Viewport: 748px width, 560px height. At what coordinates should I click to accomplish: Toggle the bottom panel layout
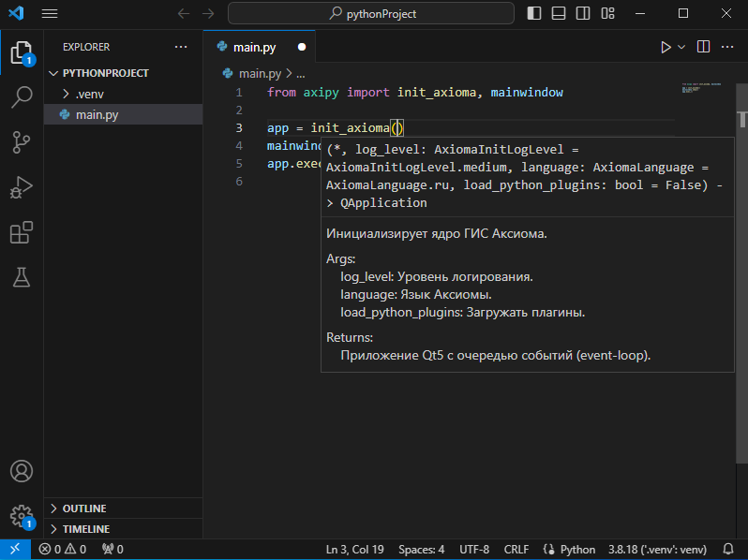point(559,14)
